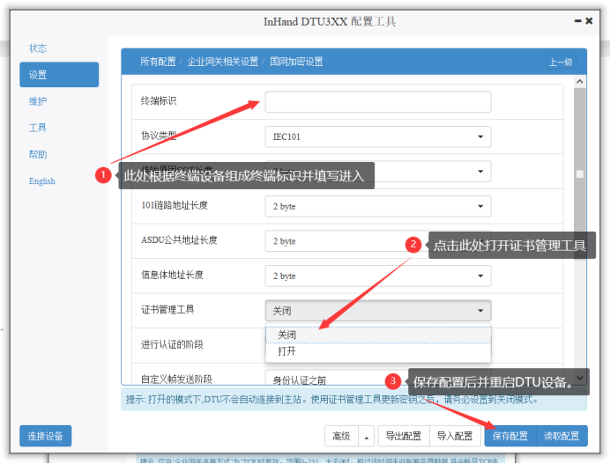
Task: Click the 导出配置 button
Action: 404,436
